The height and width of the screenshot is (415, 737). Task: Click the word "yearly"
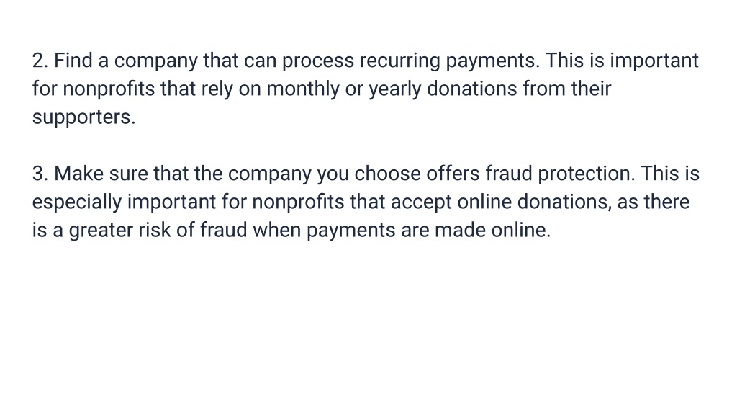click(395, 90)
